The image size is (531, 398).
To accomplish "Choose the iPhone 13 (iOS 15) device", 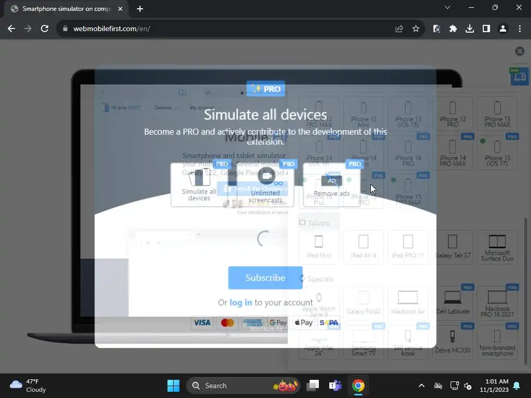I will click(408, 113).
